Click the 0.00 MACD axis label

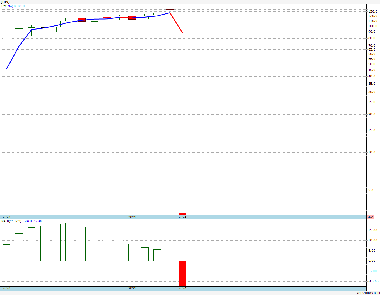click(x=372, y=261)
